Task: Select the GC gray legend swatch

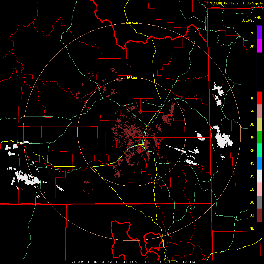Action: [259, 202]
